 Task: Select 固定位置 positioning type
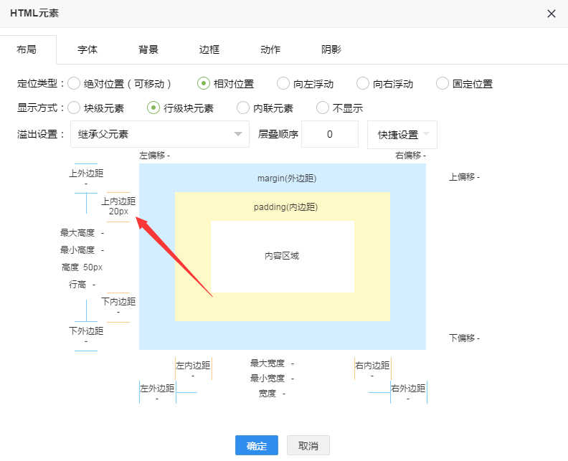pyautogui.click(x=442, y=84)
